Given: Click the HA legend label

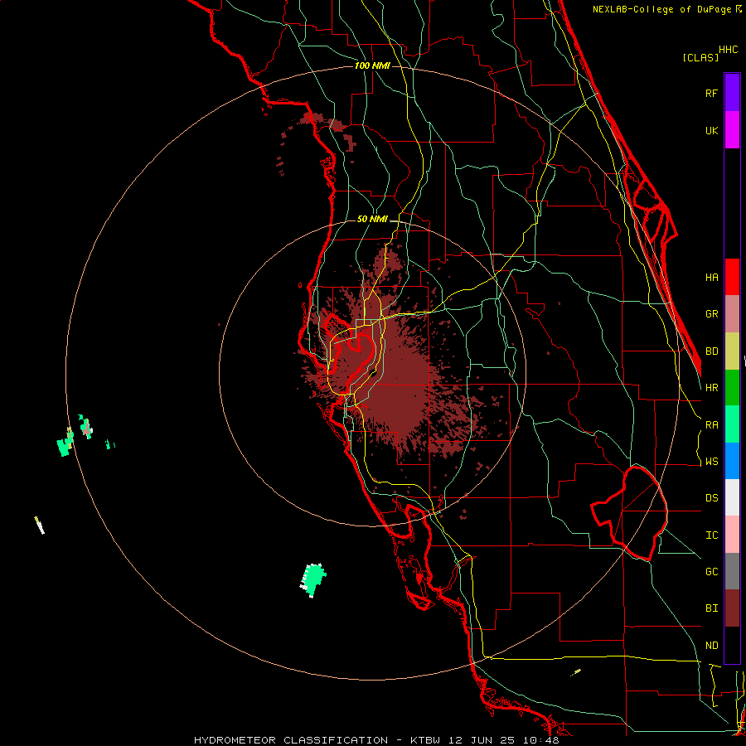Looking at the screenshot, I should (x=711, y=278).
